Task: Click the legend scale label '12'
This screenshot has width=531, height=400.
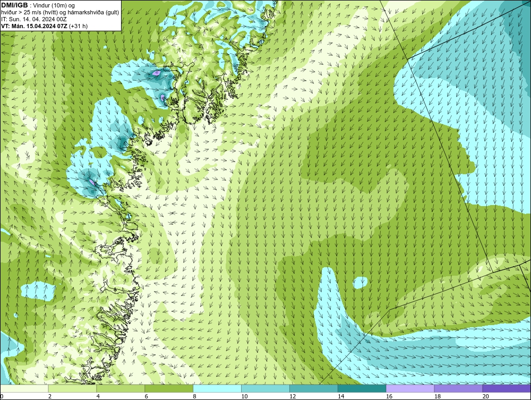Action: [x=293, y=396]
